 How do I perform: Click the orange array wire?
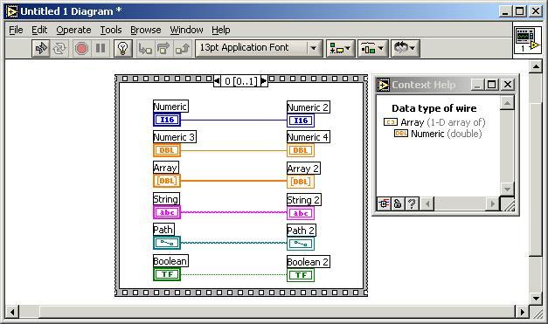tap(234, 181)
